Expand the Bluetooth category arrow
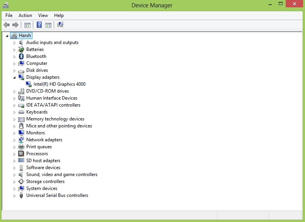305x222 pixels. click(14, 57)
